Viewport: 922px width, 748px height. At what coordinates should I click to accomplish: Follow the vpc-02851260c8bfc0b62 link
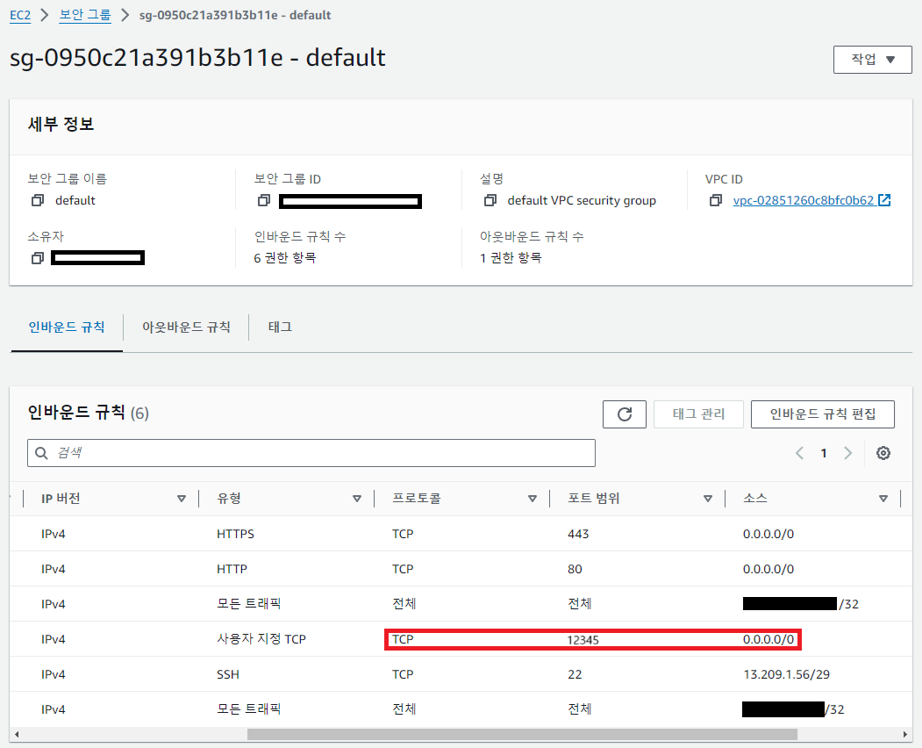click(804, 200)
